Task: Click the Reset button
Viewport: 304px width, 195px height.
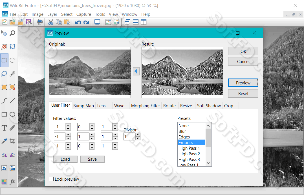Action: coord(243,93)
